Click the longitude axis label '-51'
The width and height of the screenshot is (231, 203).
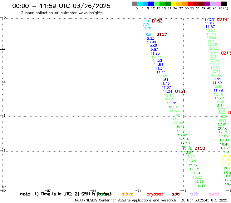[138, 191]
